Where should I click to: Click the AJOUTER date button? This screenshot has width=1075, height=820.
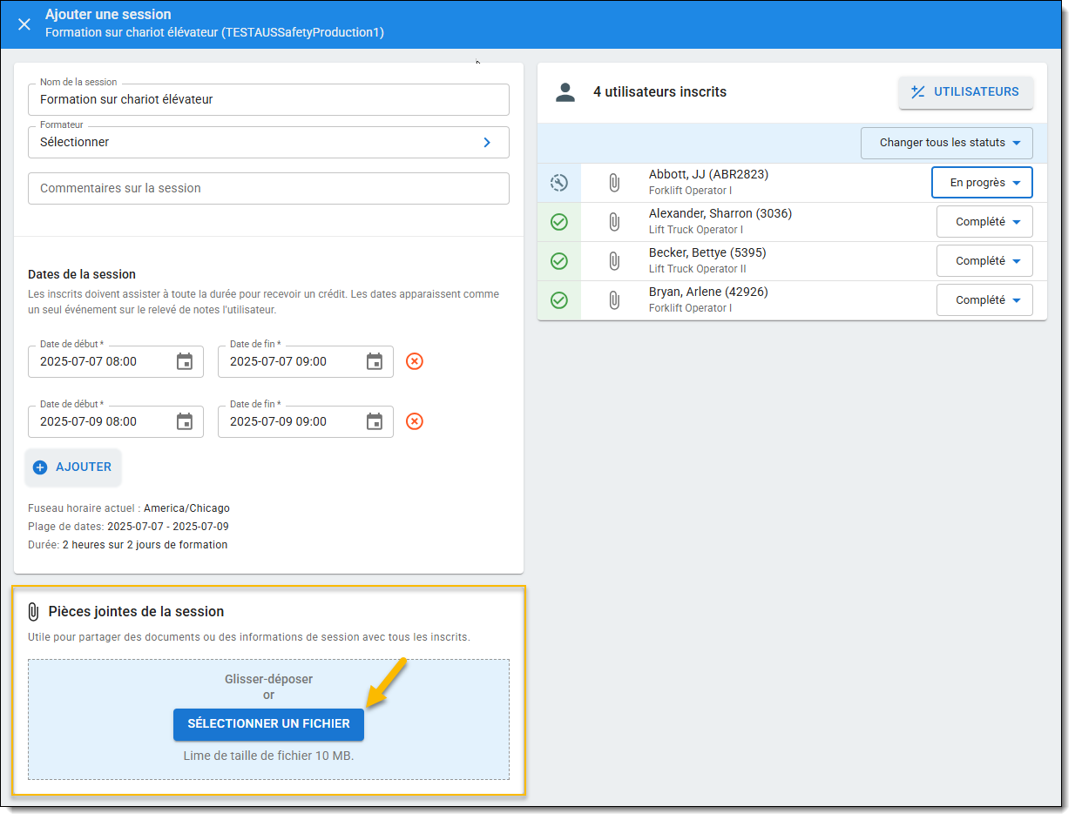coord(73,467)
